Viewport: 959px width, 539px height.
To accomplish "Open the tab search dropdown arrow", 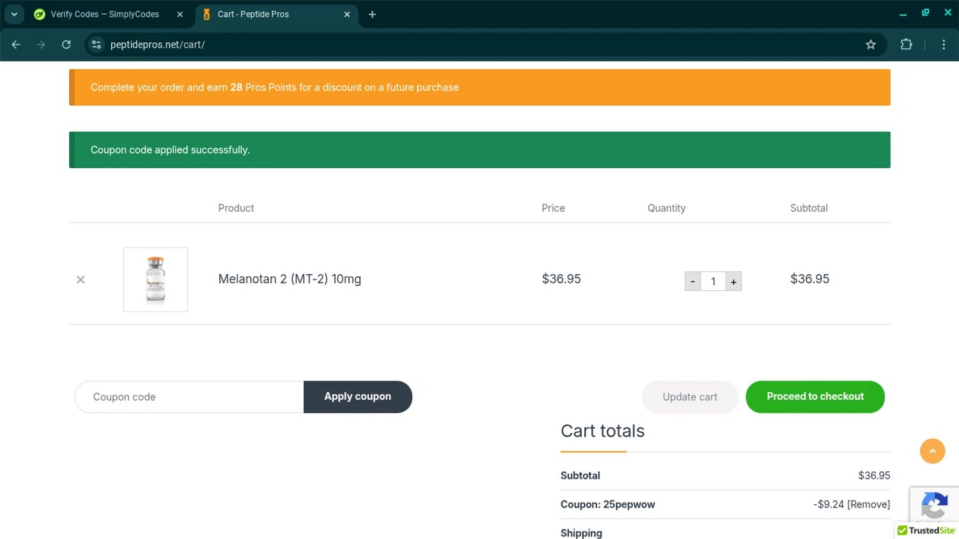I will pos(14,14).
